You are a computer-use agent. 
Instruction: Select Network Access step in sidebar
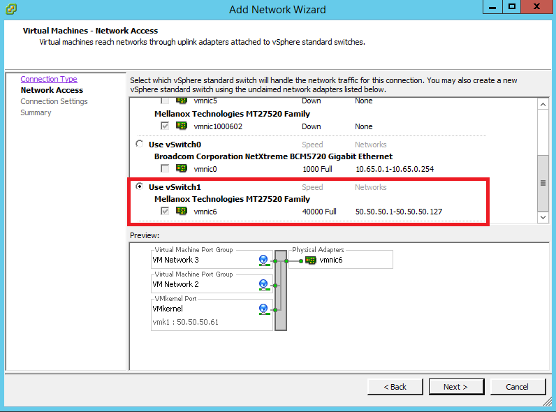pos(52,90)
